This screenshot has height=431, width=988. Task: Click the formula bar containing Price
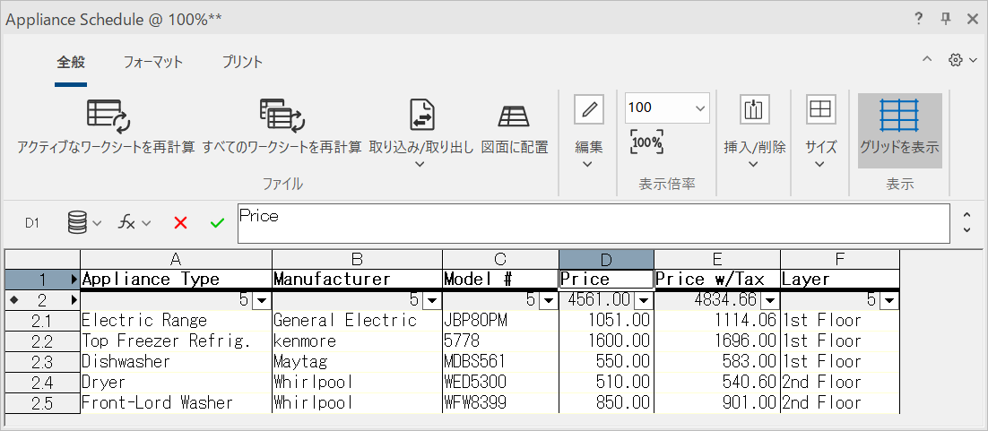tap(592, 223)
